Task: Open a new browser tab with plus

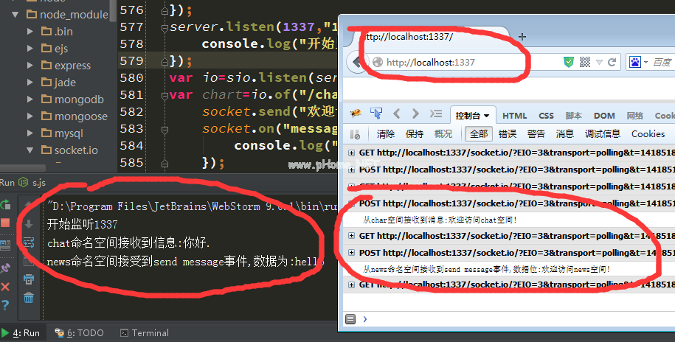Action: coord(522,36)
